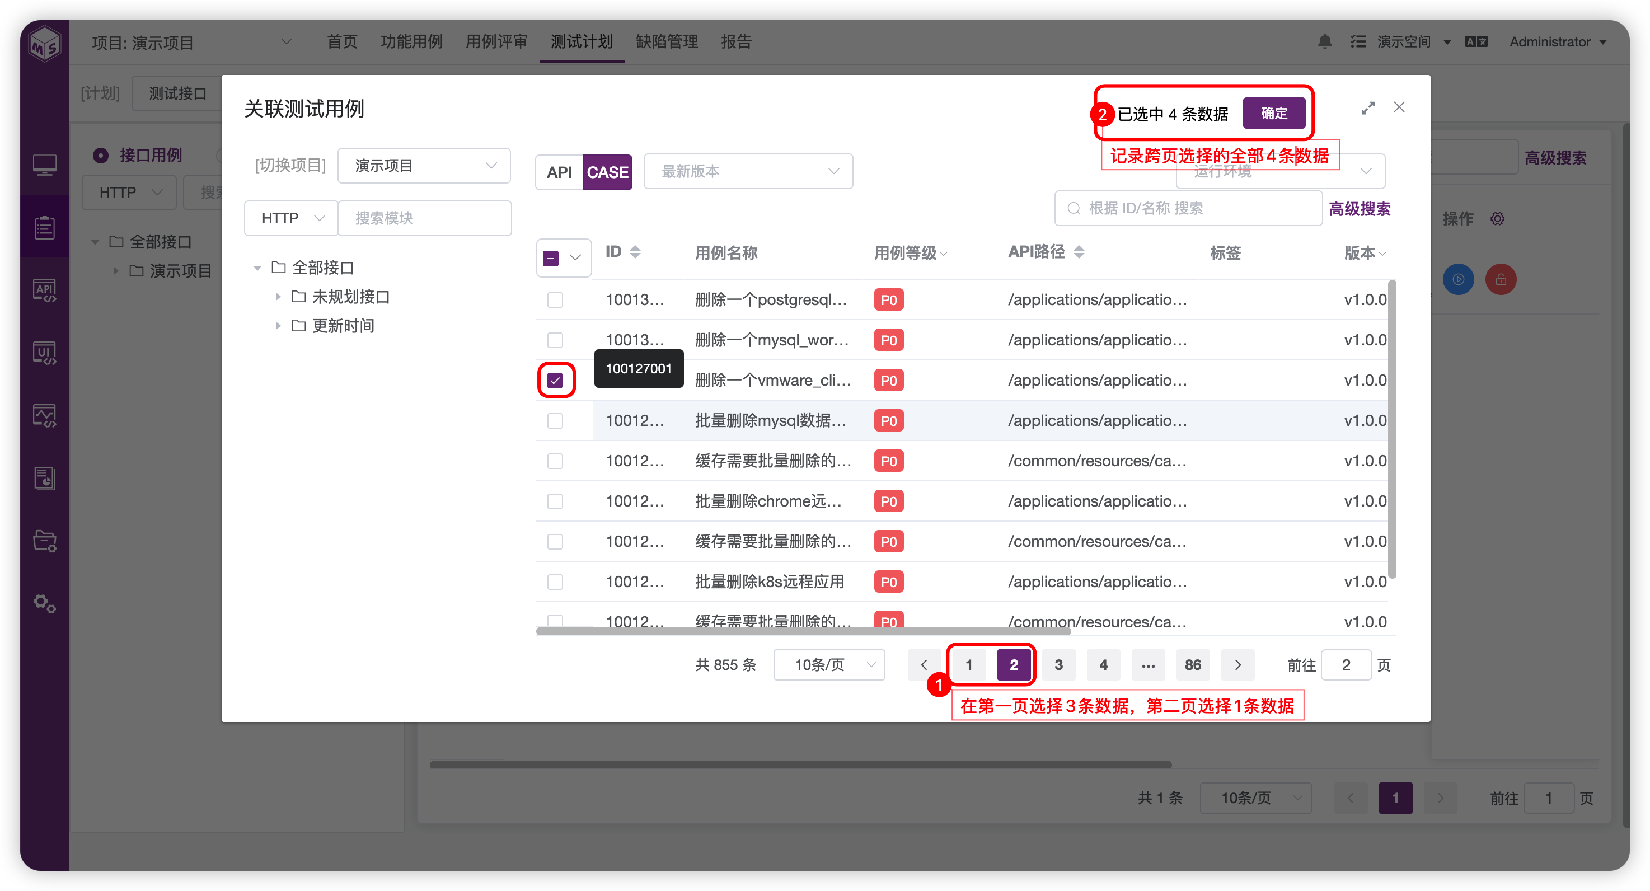The height and width of the screenshot is (891, 1650).
Task: Open UI testing module in sidebar
Action: pos(44,353)
